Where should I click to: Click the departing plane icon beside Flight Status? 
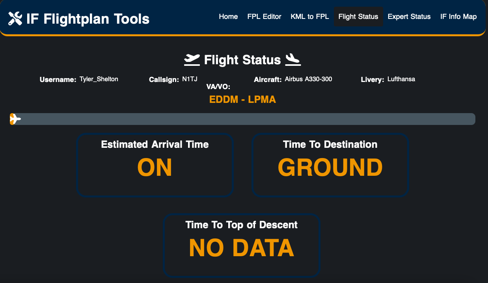click(x=192, y=60)
